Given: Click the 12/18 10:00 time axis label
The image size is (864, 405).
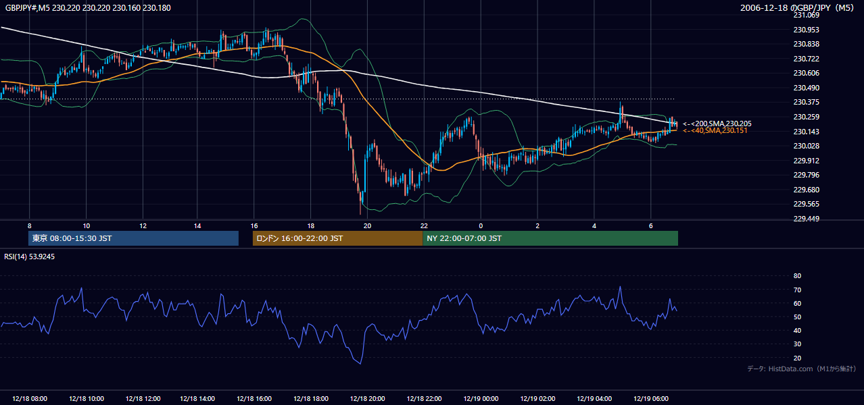Looking at the screenshot, I should click(x=86, y=399).
